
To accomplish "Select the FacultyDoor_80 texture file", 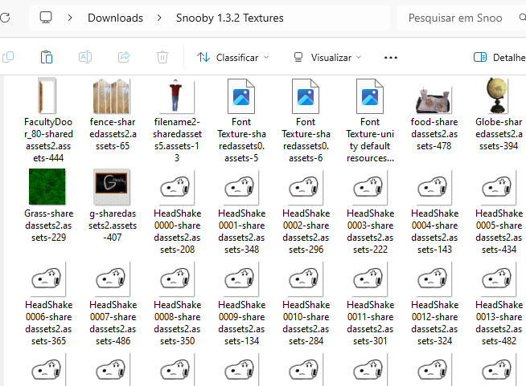I will click(x=48, y=98).
